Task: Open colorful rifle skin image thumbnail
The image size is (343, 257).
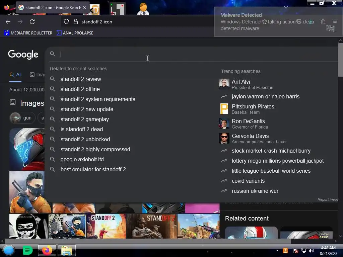Action: (198, 226)
